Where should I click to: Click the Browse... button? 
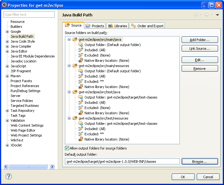[200, 162]
